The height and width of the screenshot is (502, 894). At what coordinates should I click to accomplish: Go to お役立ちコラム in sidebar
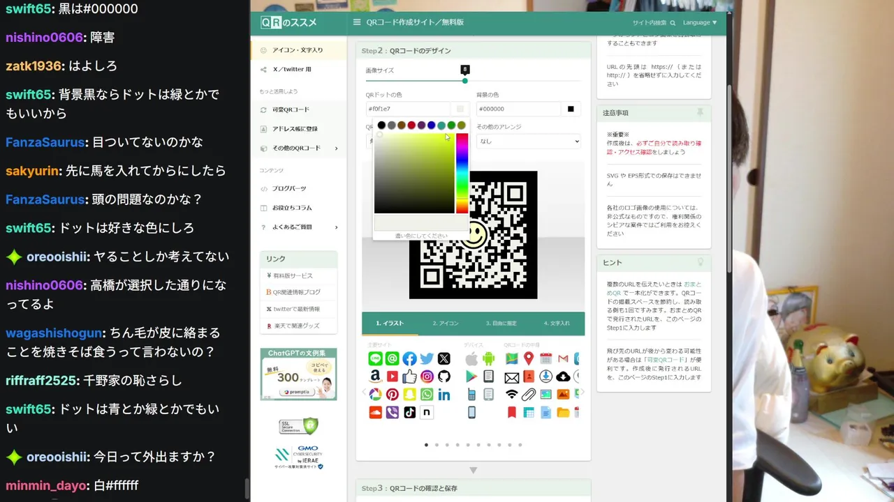point(299,208)
